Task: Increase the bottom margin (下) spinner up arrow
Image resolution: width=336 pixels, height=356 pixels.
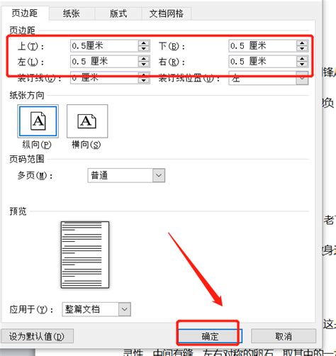Action: click(x=302, y=43)
